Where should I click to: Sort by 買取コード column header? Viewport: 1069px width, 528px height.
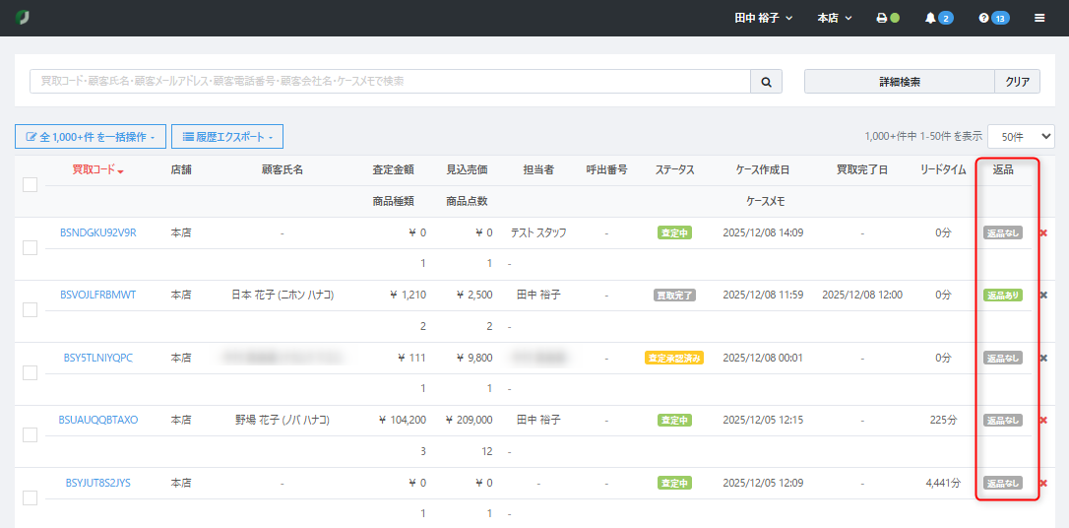point(97,170)
